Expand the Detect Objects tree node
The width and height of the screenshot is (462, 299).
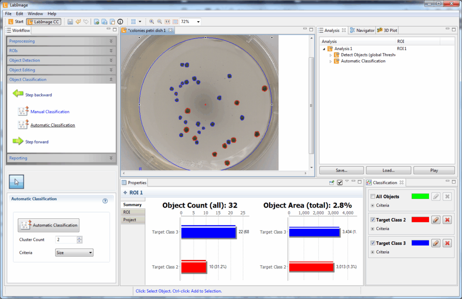(330, 55)
